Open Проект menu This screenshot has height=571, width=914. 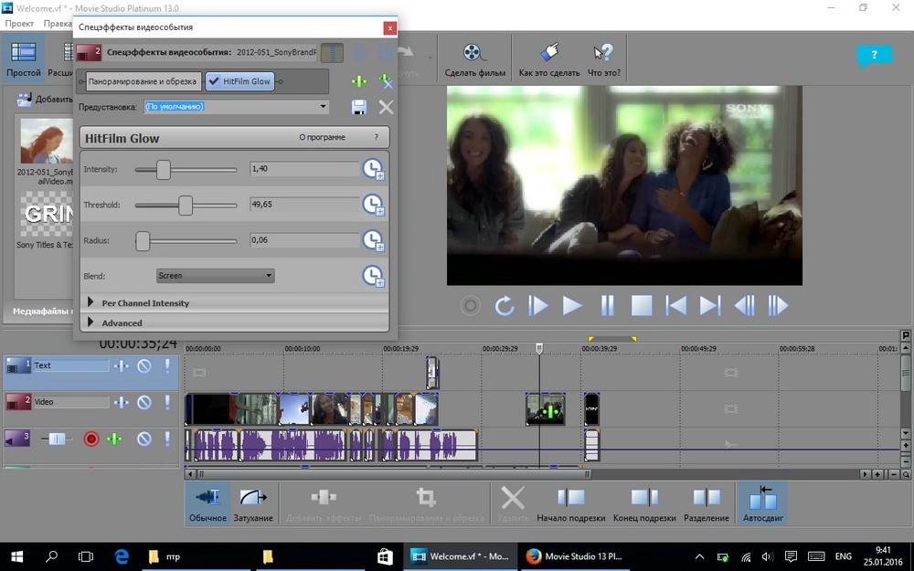19,24
